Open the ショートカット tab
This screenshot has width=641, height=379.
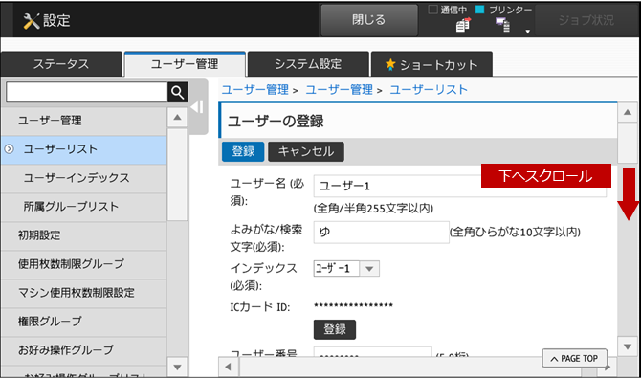click(x=431, y=64)
